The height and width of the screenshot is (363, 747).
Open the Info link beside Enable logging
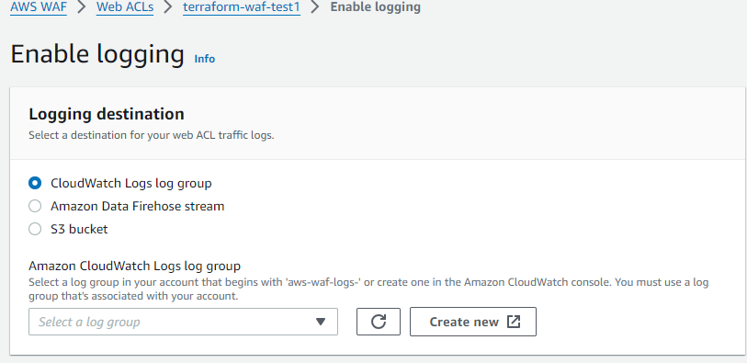pyautogui.click(x=204, y=59)
